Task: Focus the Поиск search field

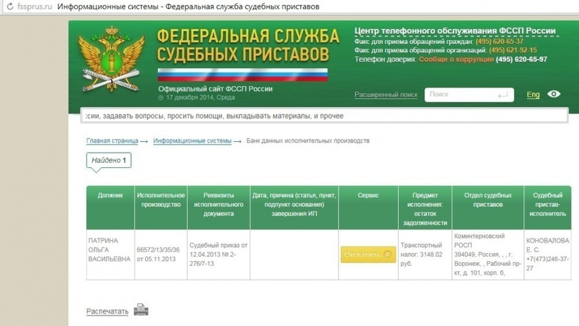Action: point(469,95)
